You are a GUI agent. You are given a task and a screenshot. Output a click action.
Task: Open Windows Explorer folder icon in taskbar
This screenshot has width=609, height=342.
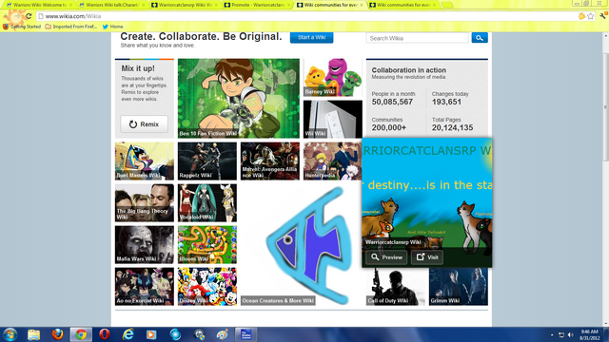[x=34, y=333]
